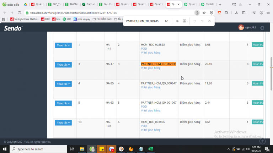Open POD link under HCM_TDC_002823

144,49
